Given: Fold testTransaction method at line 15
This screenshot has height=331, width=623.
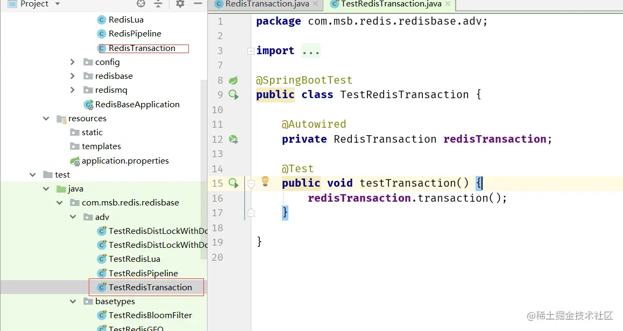Looking at the screenshot, I should [251, 183].
